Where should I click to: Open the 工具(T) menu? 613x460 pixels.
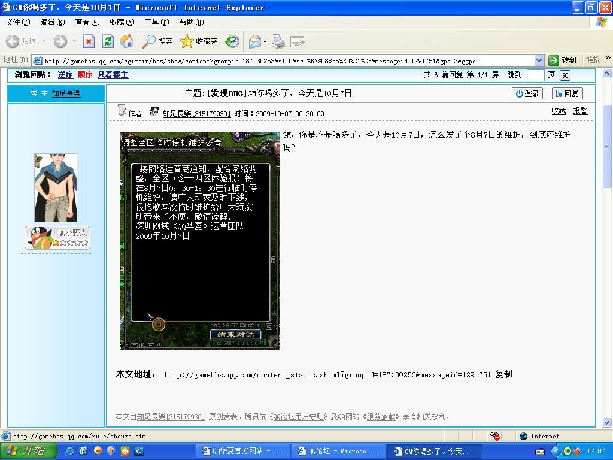(x=157, y=22)
